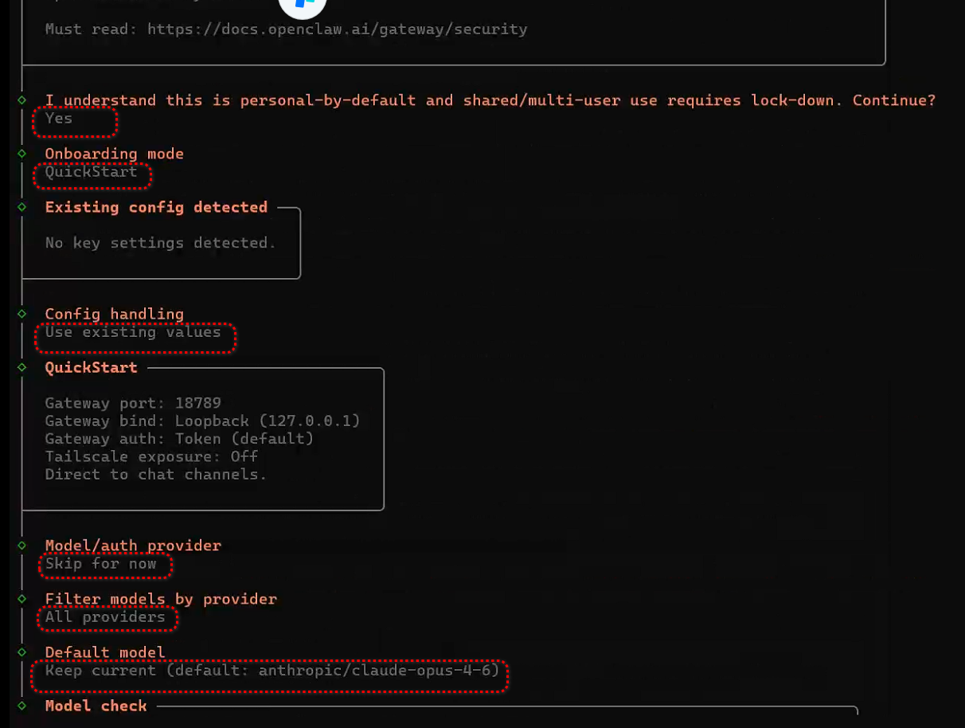Click the diamond bullet beside Model/auth provider
965x728 pixels.
coord(22,546)
